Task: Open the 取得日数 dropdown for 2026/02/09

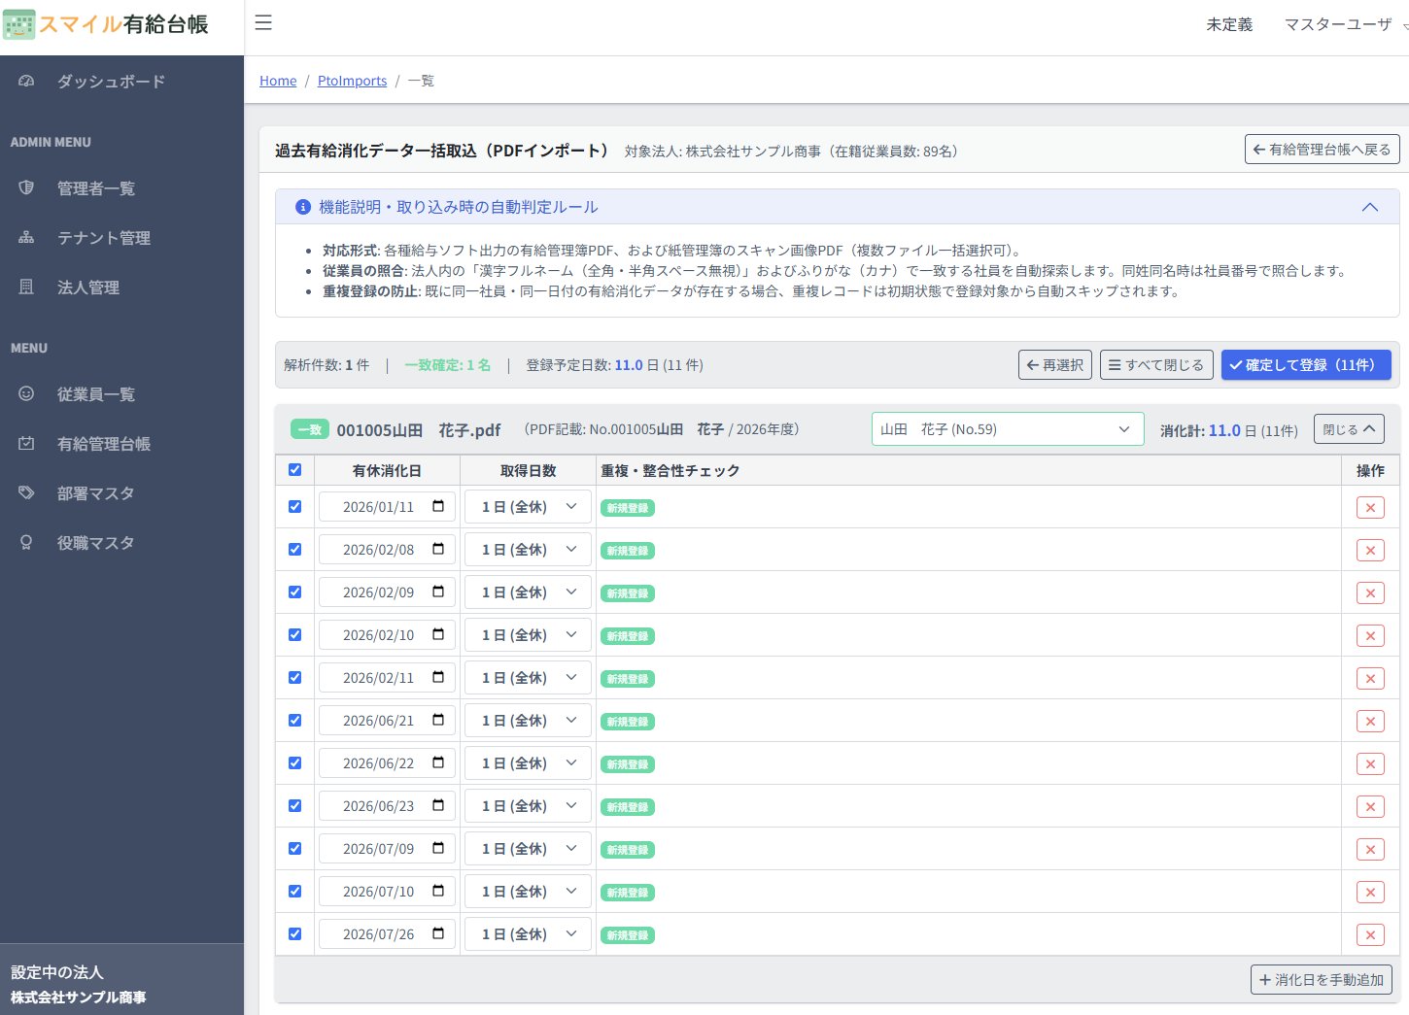Action: pyautogui.click(x=529, y=592)
